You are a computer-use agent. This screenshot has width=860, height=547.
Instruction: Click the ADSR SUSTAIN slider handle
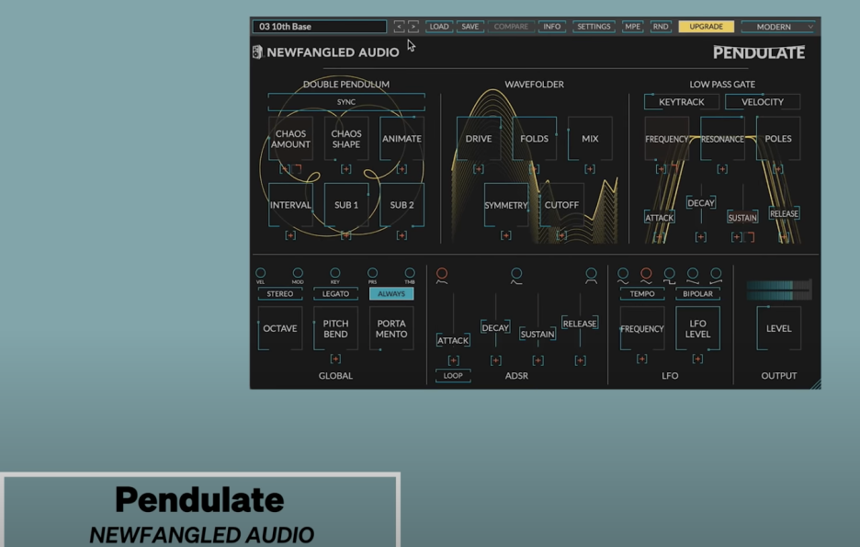[x=537, y=334]
